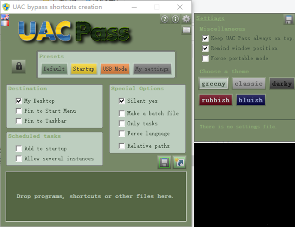This screenshot has height=227, width=295.
Task: Click the padlock lock icon
Action: (19, 66)
